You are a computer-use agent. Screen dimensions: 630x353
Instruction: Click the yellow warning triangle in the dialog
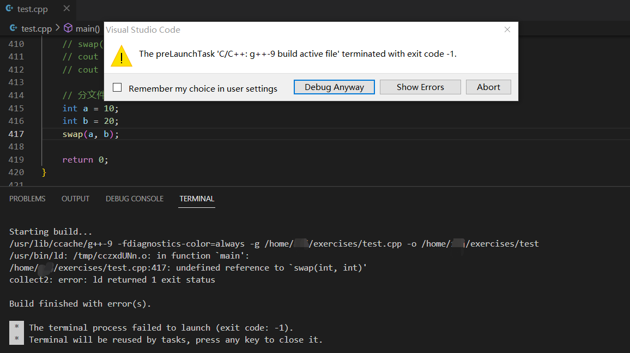(121, 56)
